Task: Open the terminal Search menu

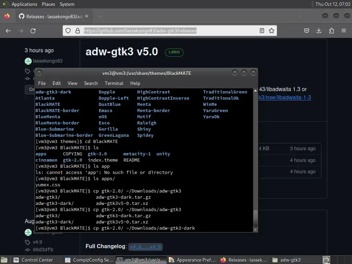Action: (91, 83)
